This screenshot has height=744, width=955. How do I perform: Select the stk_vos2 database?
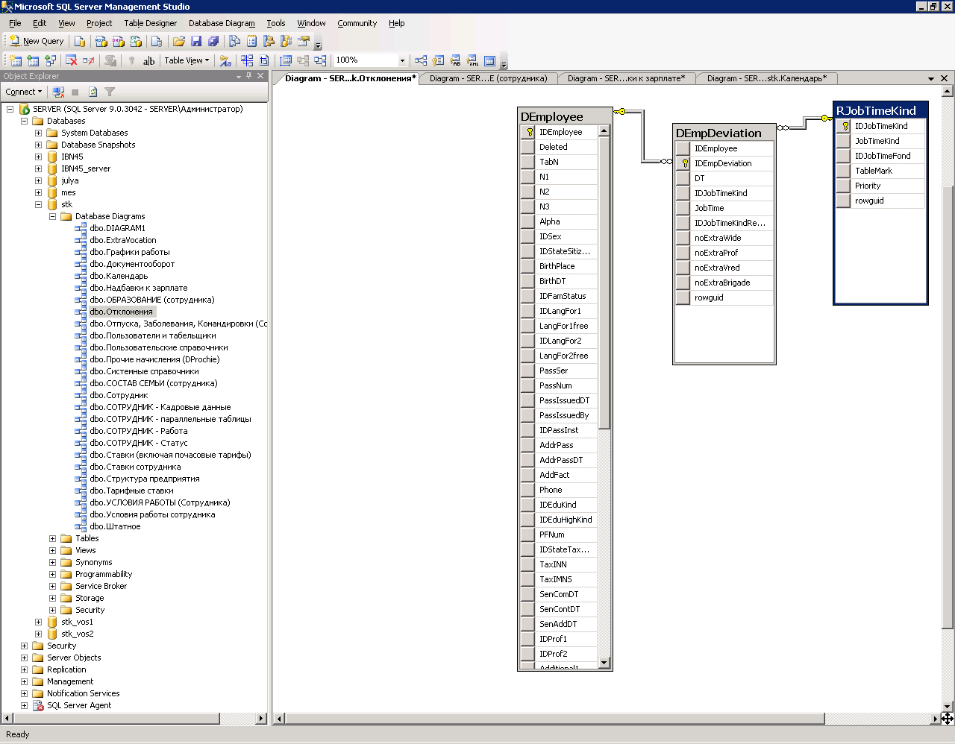pos(77,634)
